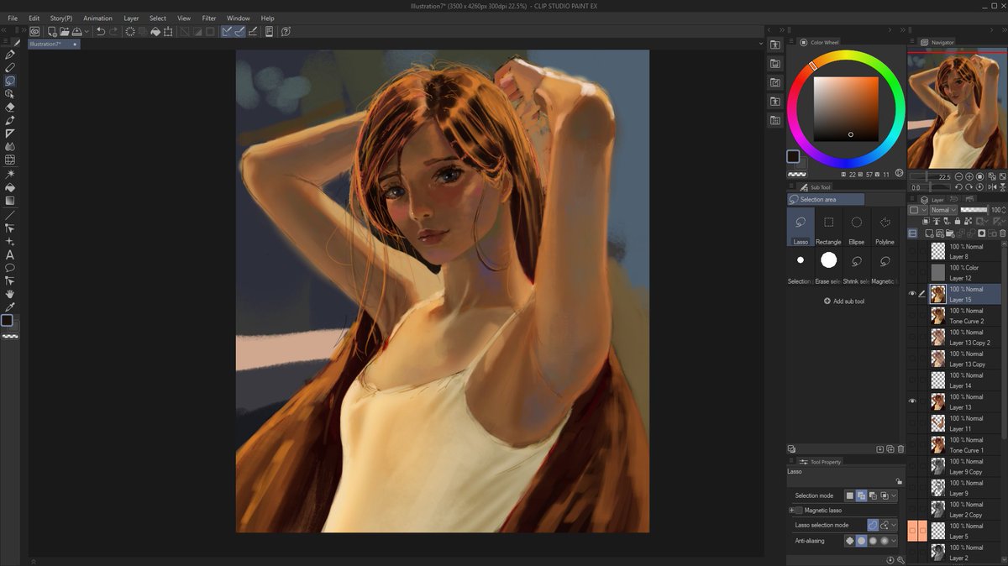Expand the Lasso selection mode dropdown arrow

point(894,525)
